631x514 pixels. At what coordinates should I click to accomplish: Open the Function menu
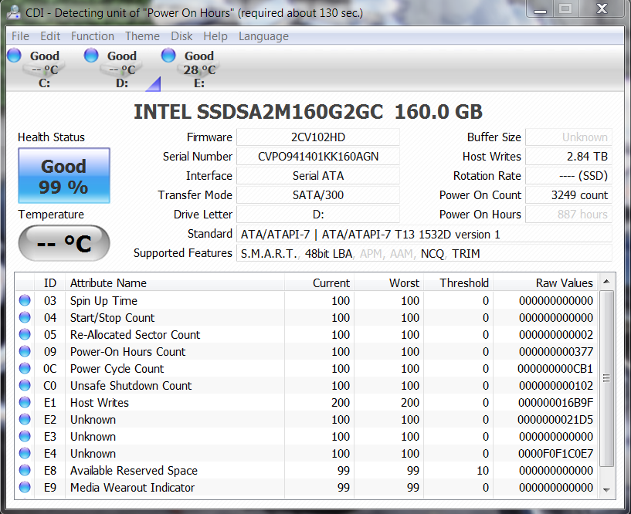[x=93, y=36]
